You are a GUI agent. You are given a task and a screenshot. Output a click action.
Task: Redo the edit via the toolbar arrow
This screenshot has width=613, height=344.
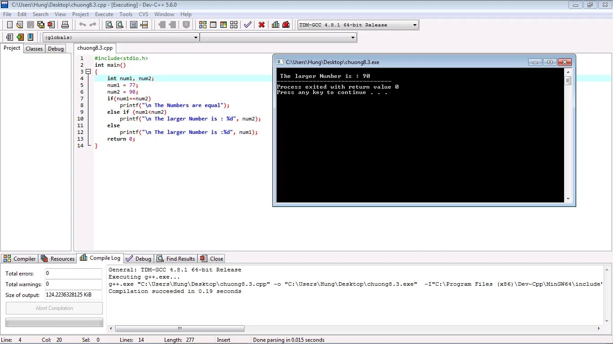coord(93,25)
